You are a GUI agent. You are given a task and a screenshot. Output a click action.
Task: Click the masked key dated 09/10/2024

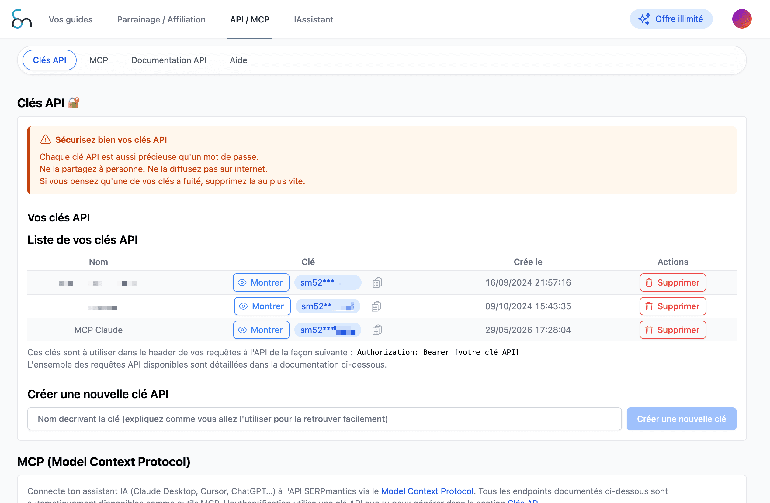coord(328,306)
